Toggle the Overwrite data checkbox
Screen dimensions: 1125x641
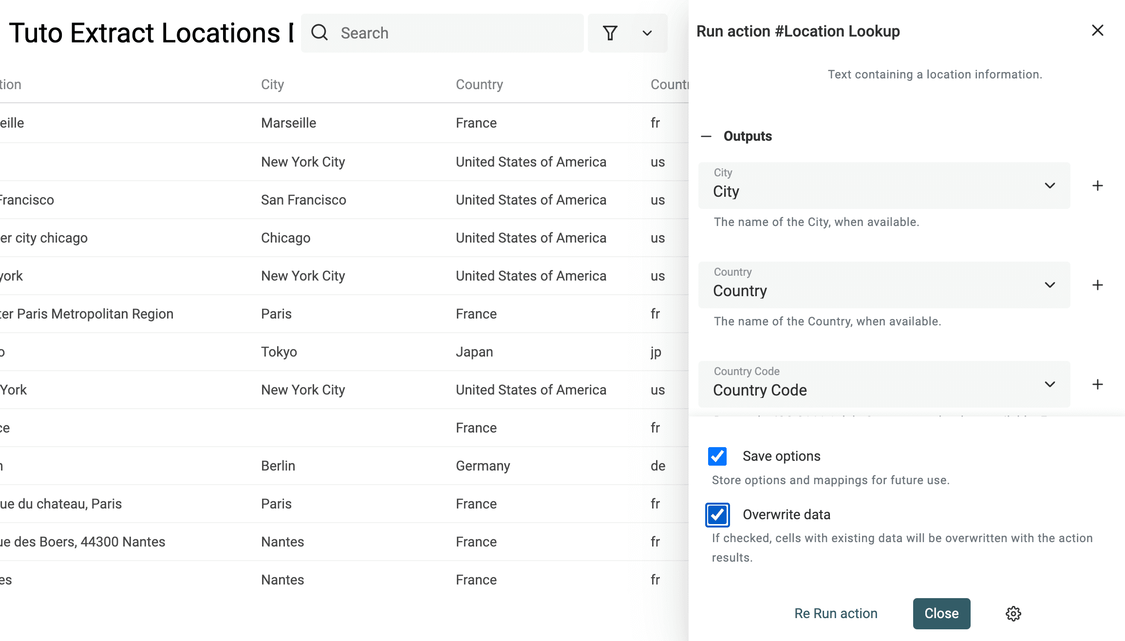point(717,515)
